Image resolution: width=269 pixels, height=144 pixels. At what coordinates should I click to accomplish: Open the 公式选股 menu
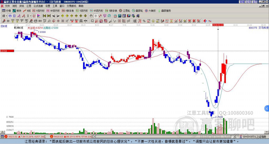[x=38, y=6]
